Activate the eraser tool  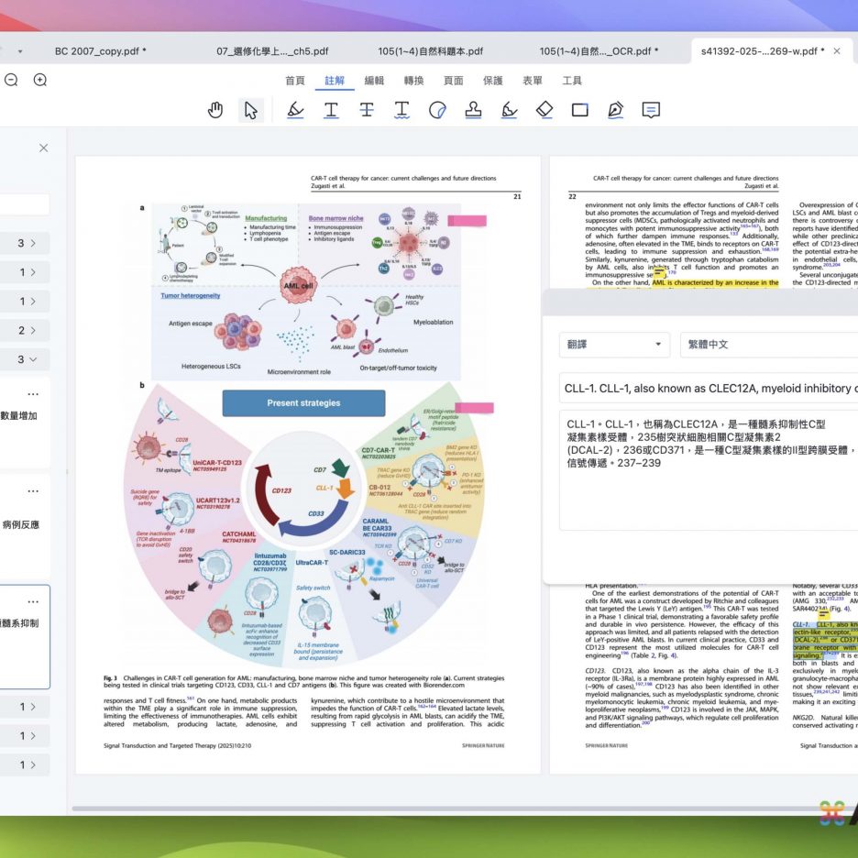(x=544, y=111)
